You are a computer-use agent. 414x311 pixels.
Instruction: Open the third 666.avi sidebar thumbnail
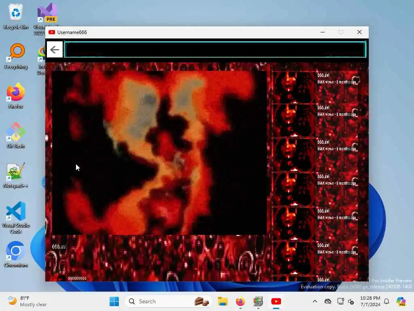[x=294, y=155]
